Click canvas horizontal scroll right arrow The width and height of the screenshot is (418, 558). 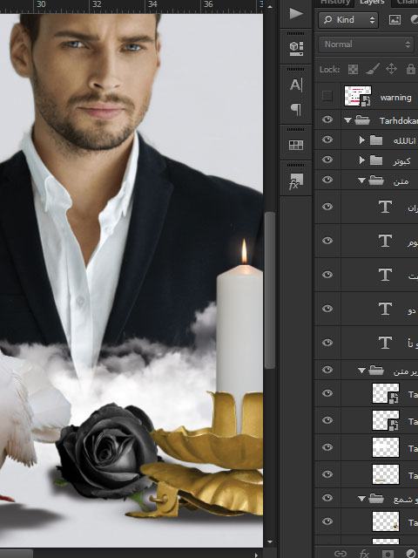(x=257, y=555)
